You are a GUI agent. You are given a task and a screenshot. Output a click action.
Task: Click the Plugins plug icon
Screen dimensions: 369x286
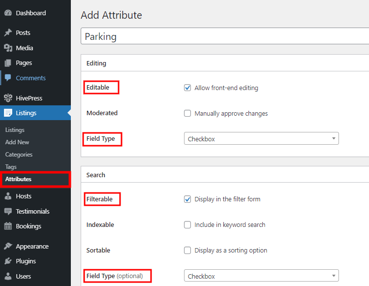(8, 261)
